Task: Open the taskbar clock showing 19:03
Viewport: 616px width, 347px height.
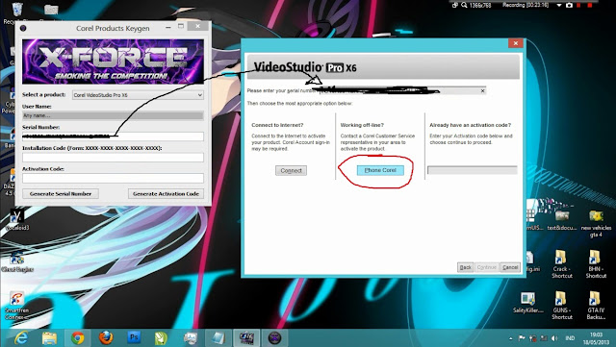Action: pos(596,338)
